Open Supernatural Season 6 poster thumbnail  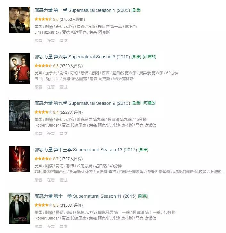coord(19,68)
